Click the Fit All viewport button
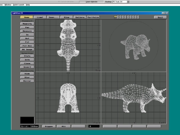180x135 pixels. [27, 46]
